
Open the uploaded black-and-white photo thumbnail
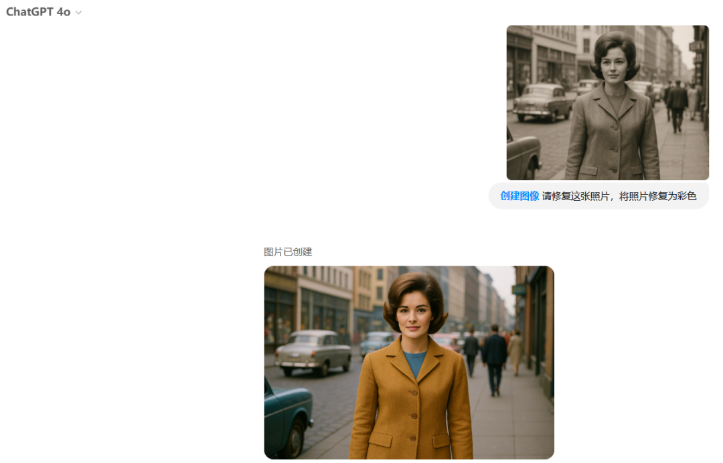607,103
